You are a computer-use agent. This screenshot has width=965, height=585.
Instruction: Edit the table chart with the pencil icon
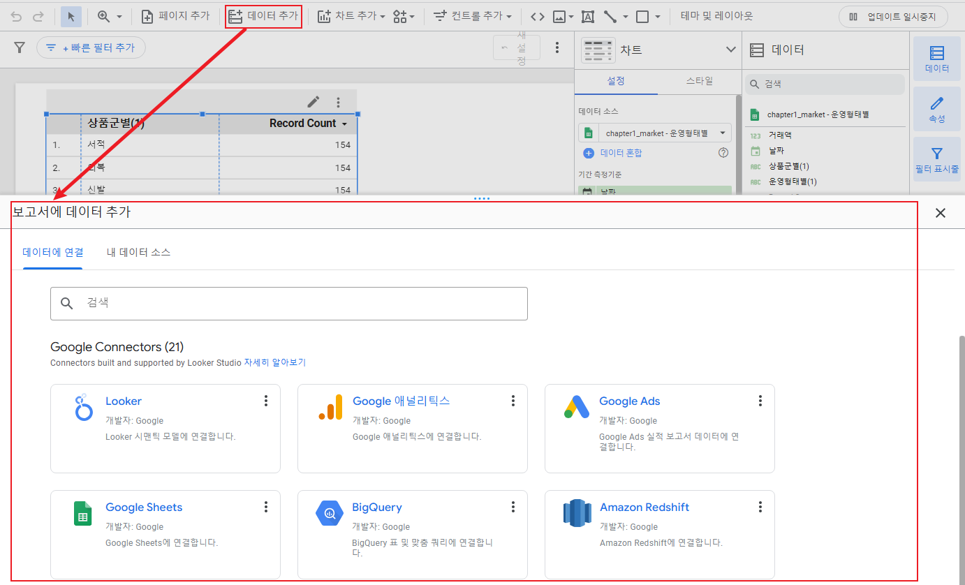coord(314,102)
